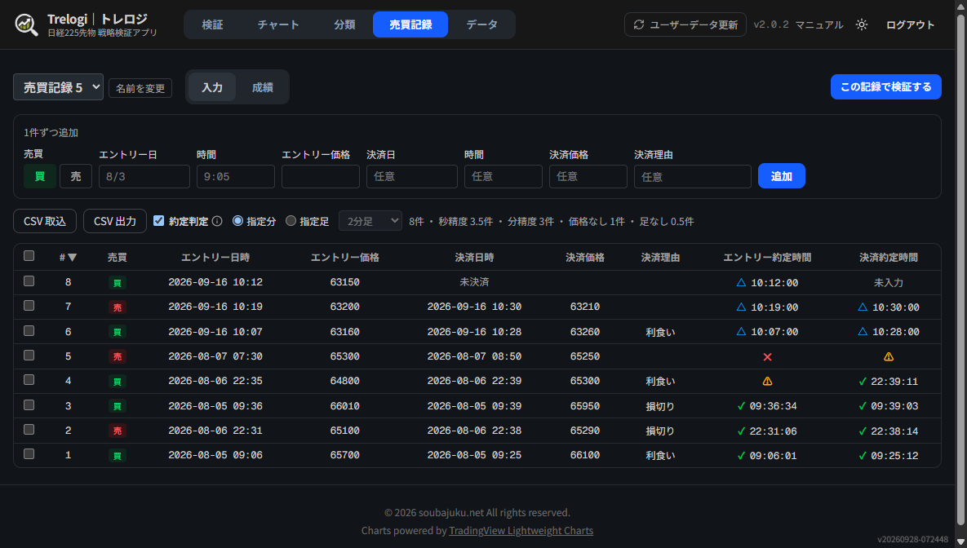Click the 買 badge in row 8

[x=118, y=283]
